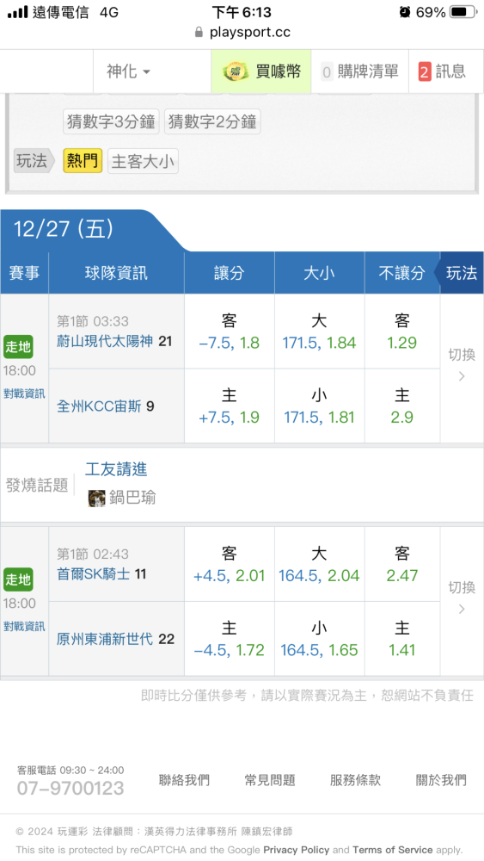Select the 主客大小 play type filter
484x861 pixels.
143,162
